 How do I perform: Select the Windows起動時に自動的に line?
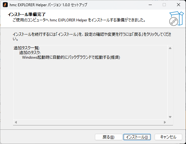(71, 57)
